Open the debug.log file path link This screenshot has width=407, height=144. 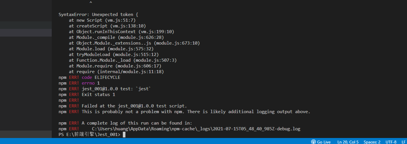[196, 129]
